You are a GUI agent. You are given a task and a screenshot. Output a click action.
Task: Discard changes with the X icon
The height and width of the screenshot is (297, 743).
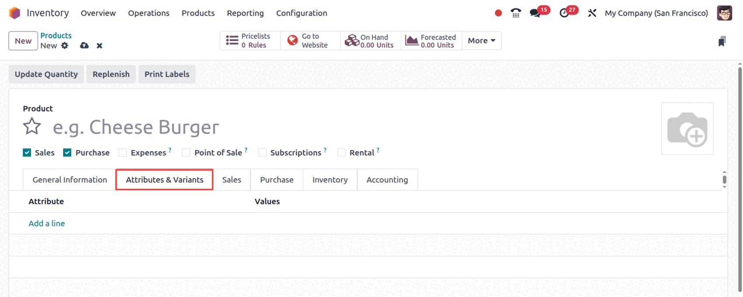click(100, 45)
